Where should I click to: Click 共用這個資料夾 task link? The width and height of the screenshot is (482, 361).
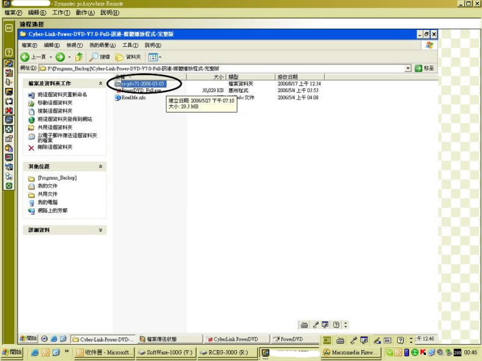pyautogui.click(x=55, y=128)
